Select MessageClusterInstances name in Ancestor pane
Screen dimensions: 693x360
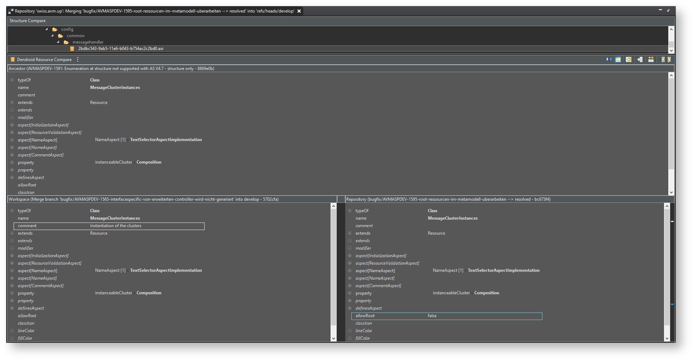tap(115, 87)
